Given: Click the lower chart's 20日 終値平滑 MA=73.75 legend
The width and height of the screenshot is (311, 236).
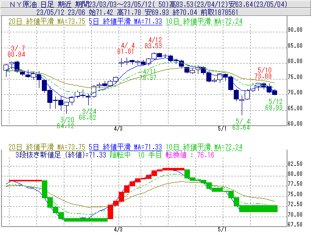Looking at the screenshot, I should [x=47, y=147].
